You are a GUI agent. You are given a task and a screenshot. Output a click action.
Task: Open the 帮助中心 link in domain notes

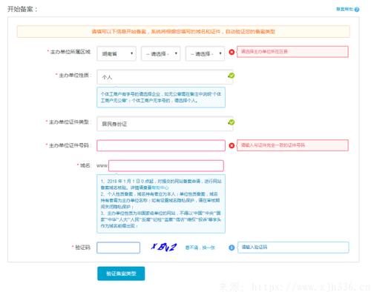click(x=160, y=188)
